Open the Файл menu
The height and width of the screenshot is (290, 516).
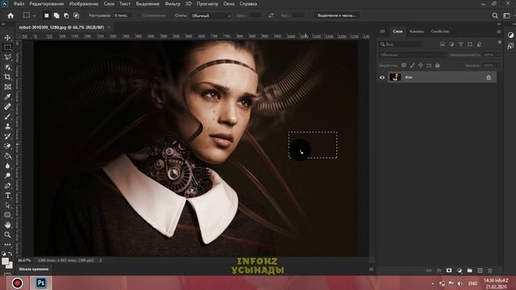pos(19,4)
